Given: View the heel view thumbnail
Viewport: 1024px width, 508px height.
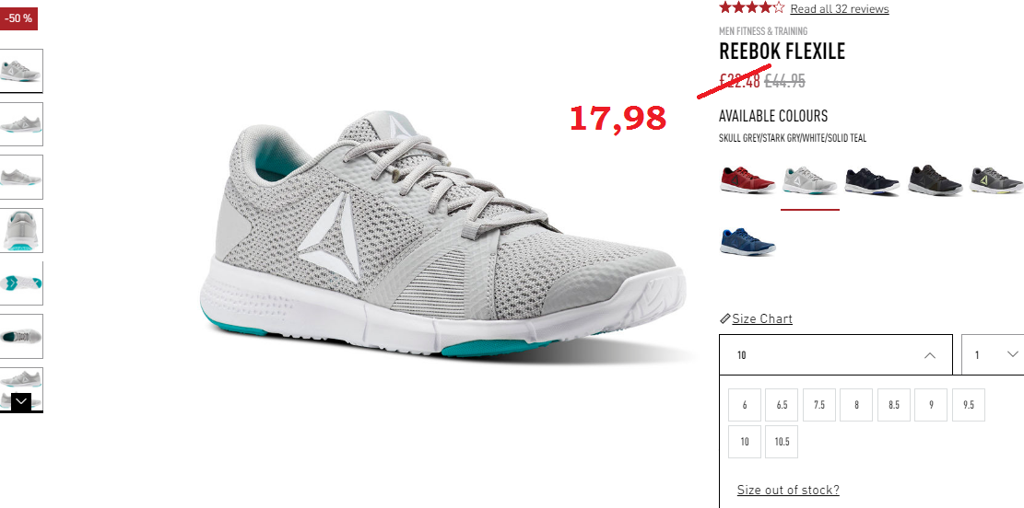Looking at the screenshot, I should [x=21, y=230].
